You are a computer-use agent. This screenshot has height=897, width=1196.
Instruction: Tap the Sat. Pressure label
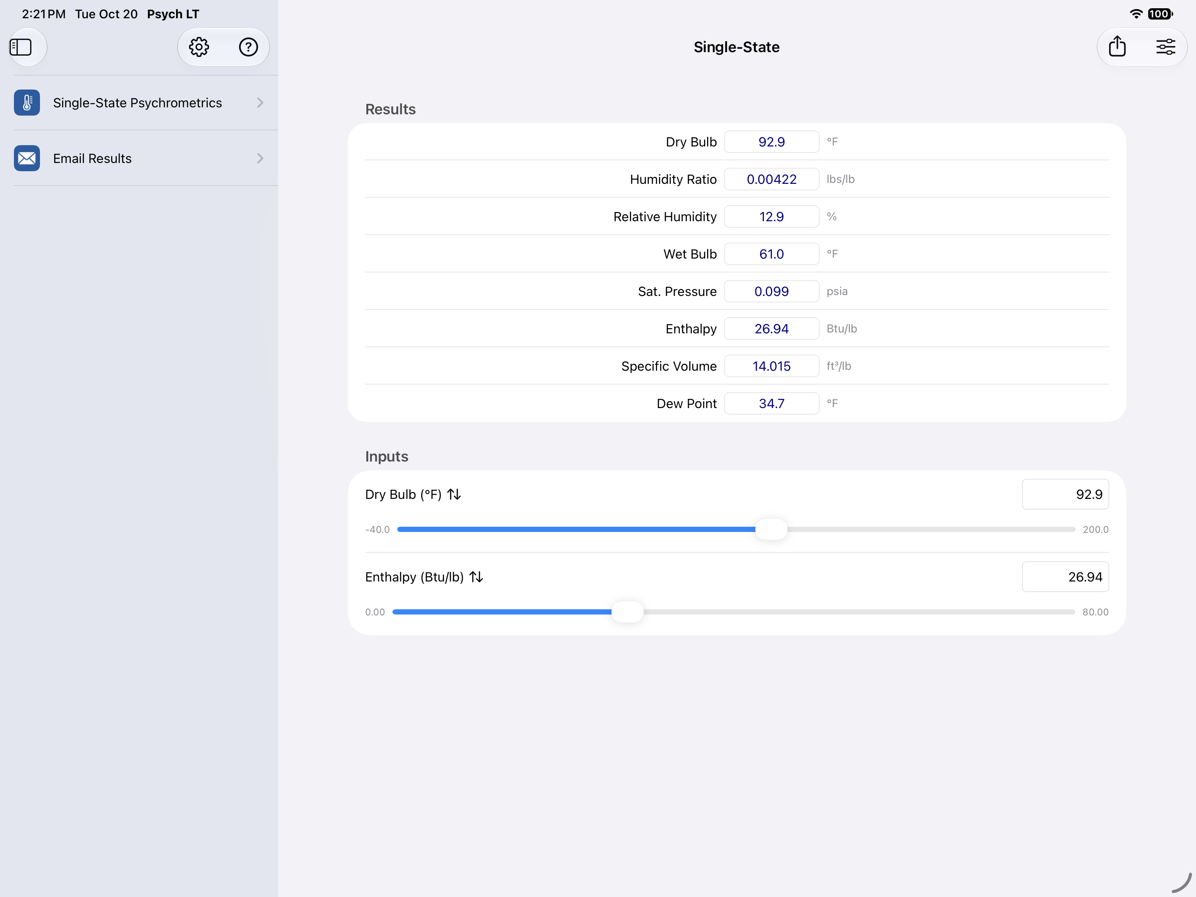(x=677, y=292)
